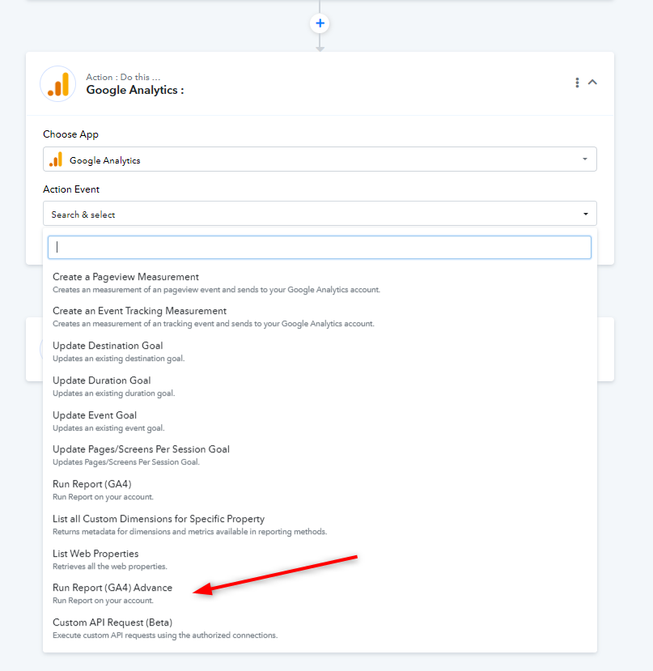Click the action event search input field
The image size is (653, 671).
tap(320, 248)
